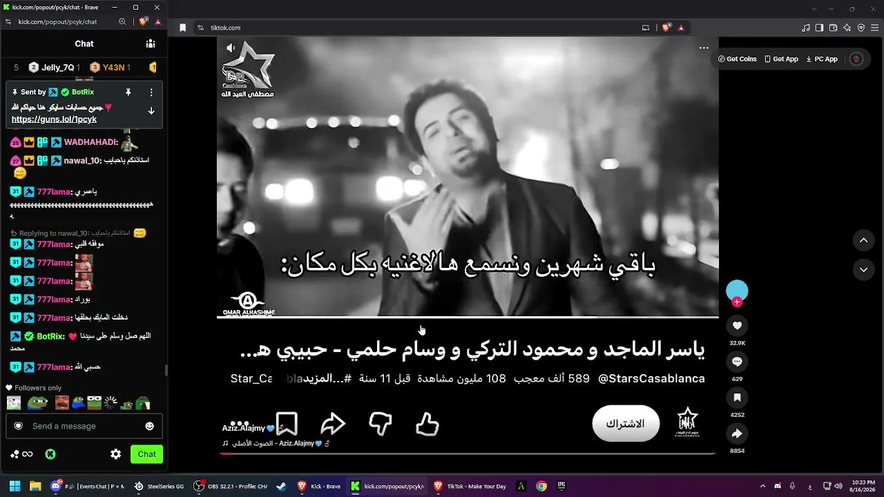Open the guns.lol/1pcyk link
Screen dimensions: 884x497
click(x=54, y=119)
